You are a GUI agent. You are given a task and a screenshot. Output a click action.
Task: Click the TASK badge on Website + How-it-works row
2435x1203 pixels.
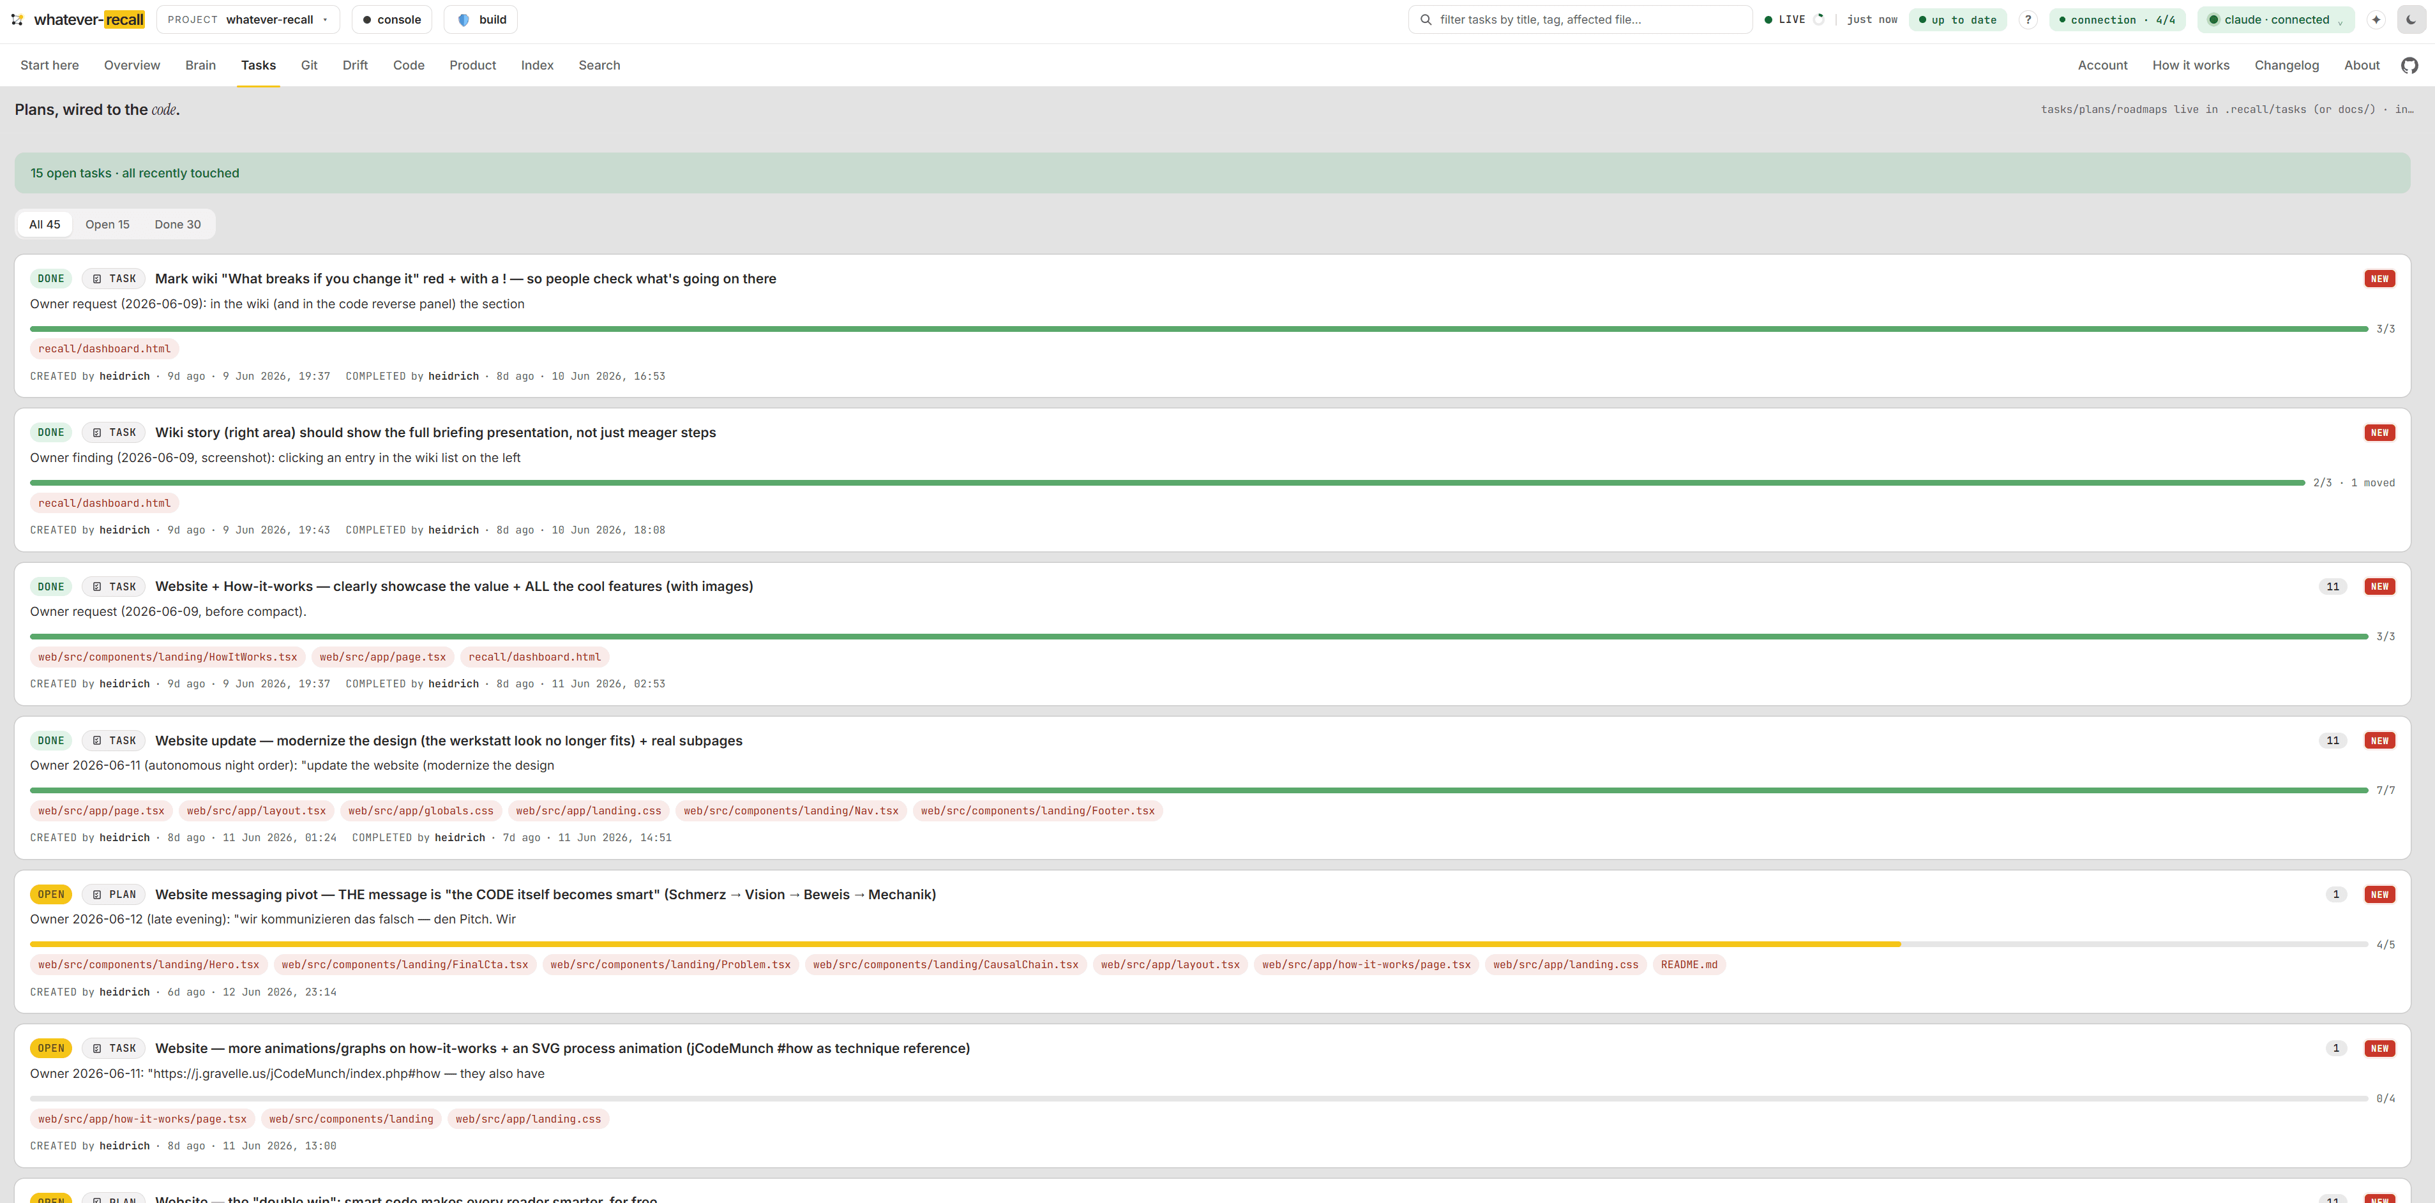(x=114, y=587)
